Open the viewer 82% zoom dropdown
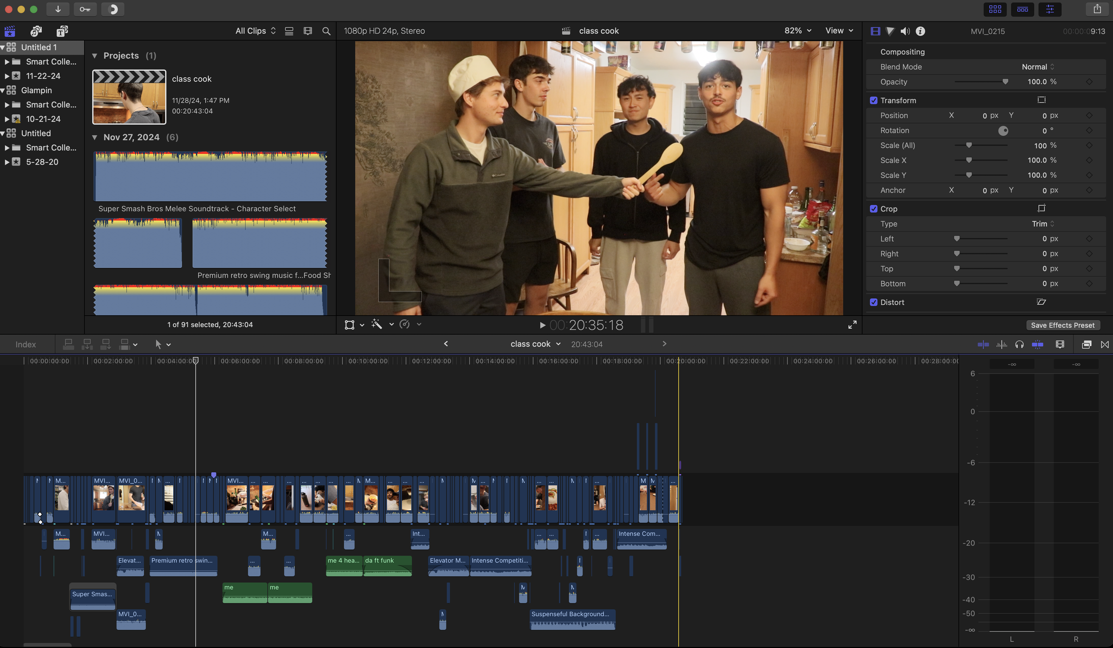This screenshot has width=1113, height=648. 797,31
